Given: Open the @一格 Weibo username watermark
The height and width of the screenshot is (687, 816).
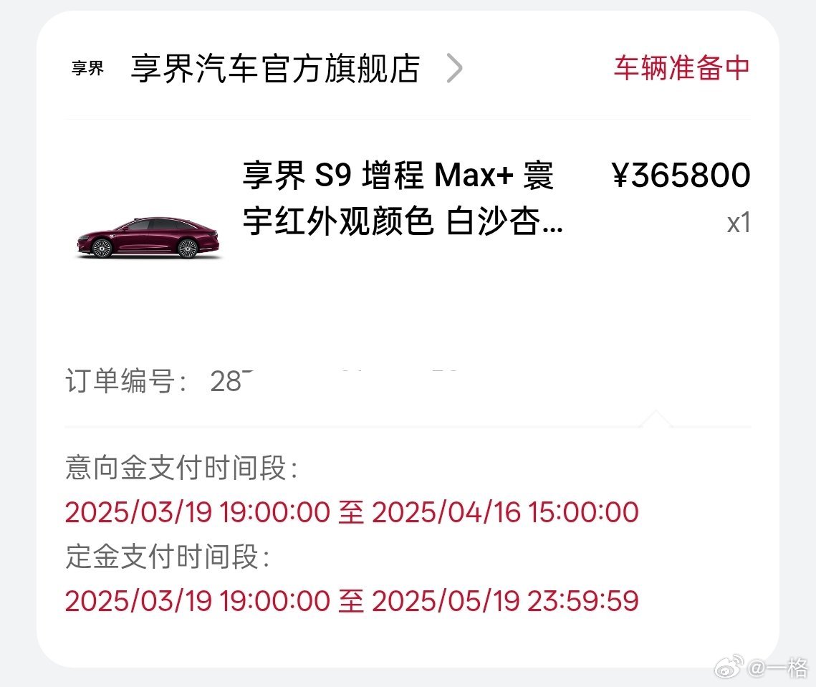Looking at the screenshot, I should [x=778, y=667].
